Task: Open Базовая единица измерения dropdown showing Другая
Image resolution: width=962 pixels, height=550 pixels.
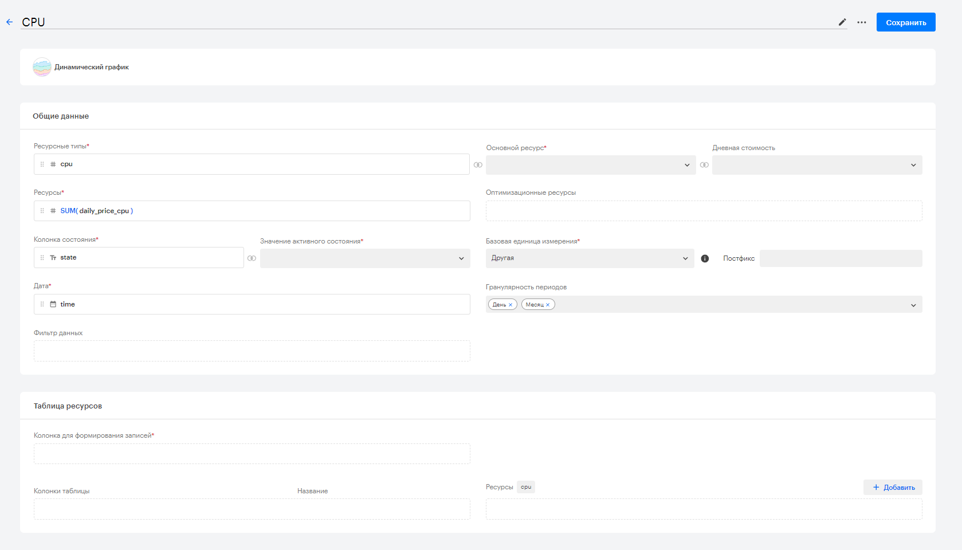Action: (x=590, y=258)
